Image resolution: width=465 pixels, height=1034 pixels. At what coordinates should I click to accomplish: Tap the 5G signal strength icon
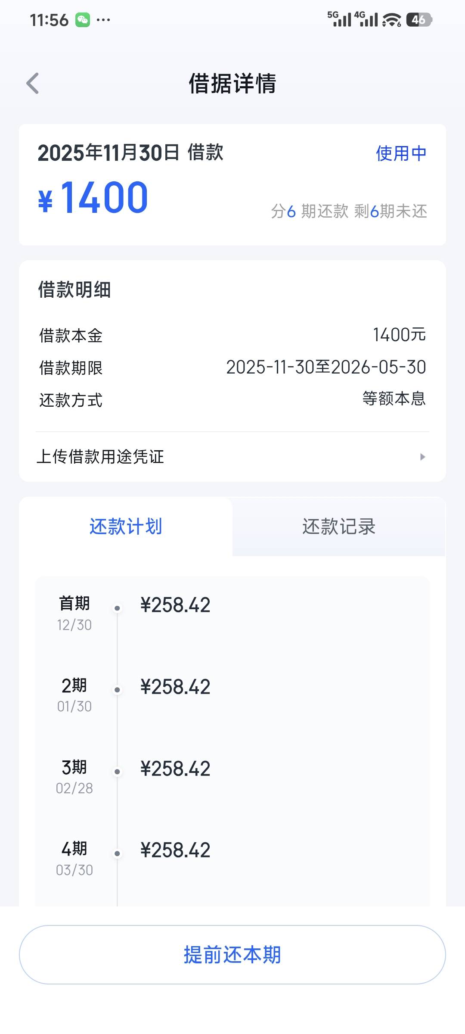[339, 19]
